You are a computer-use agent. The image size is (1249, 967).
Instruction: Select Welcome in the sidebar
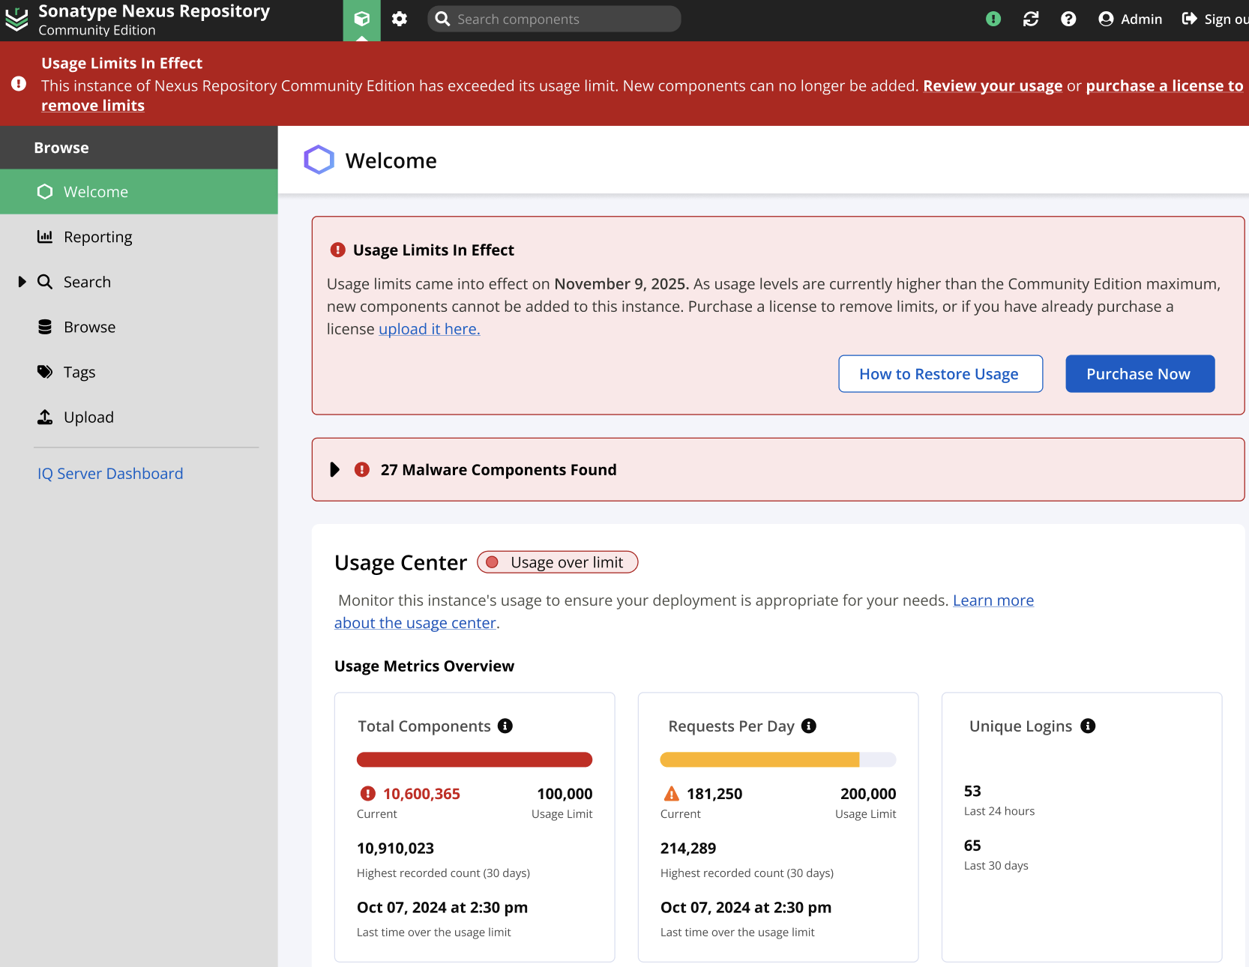tap(139, 192)
